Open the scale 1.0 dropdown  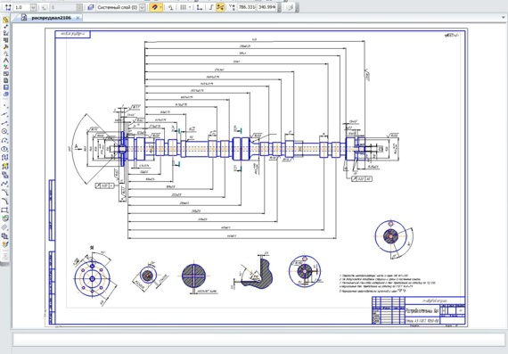coord(33,7)
